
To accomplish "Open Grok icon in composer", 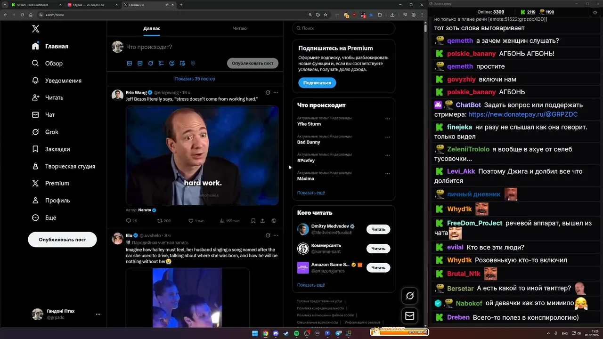I will coord(151,63).
